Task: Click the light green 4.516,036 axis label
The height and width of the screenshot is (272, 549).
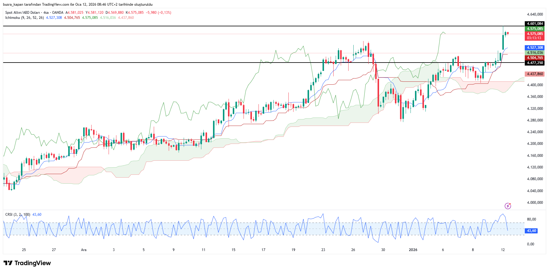Action: (535, 53)
